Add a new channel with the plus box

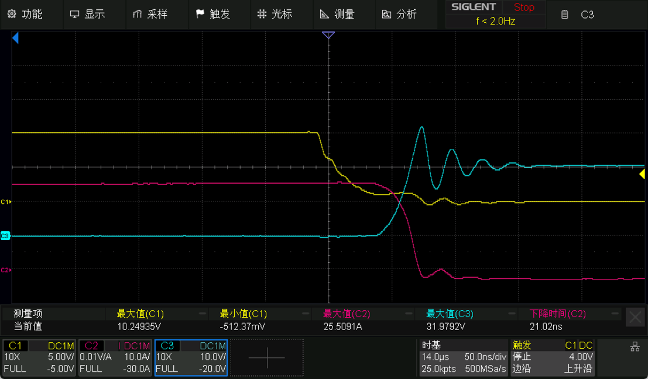coord(267,357)
